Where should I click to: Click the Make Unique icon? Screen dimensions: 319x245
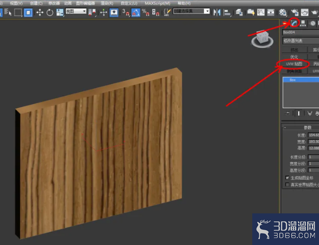coord(310,113)
